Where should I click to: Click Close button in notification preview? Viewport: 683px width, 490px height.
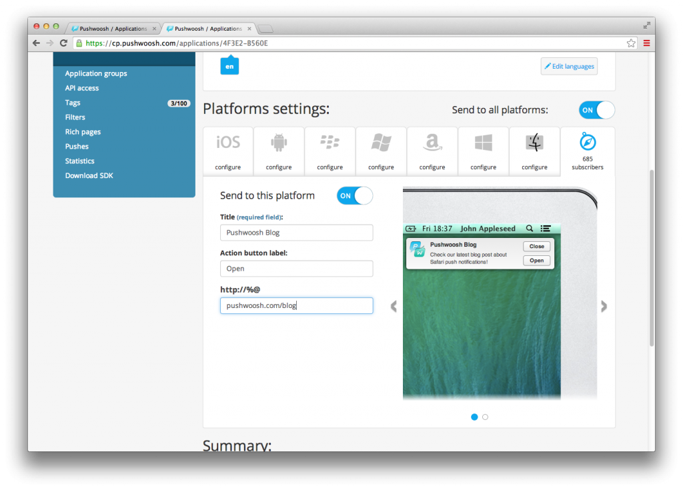pos(537,246)
